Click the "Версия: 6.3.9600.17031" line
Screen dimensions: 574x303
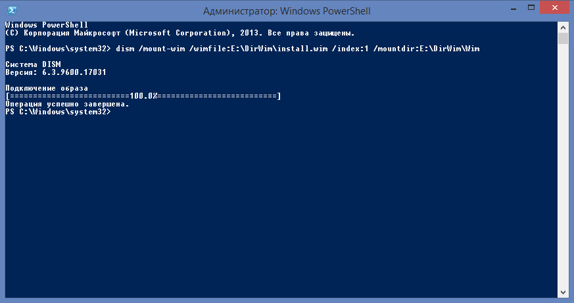pos(56,73)
